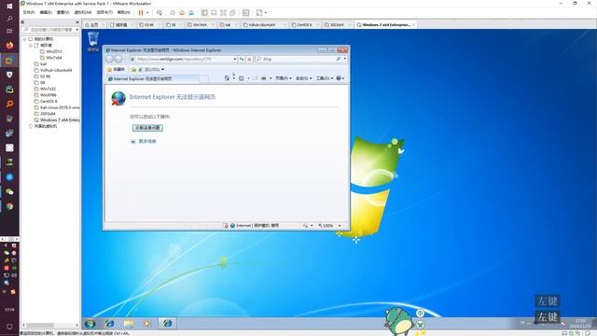
Task: Click the diagnose connection problems button
Action: pos(147,128)
